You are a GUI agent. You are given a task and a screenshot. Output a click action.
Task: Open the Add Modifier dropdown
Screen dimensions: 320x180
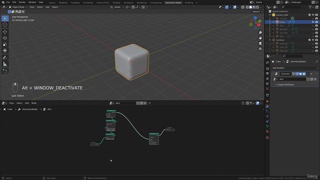[x=295, y=68]
